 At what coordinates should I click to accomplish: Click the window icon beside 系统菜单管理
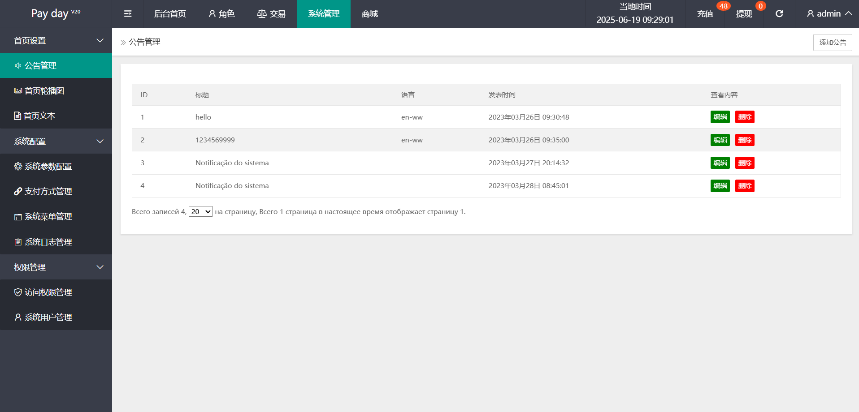18,217
